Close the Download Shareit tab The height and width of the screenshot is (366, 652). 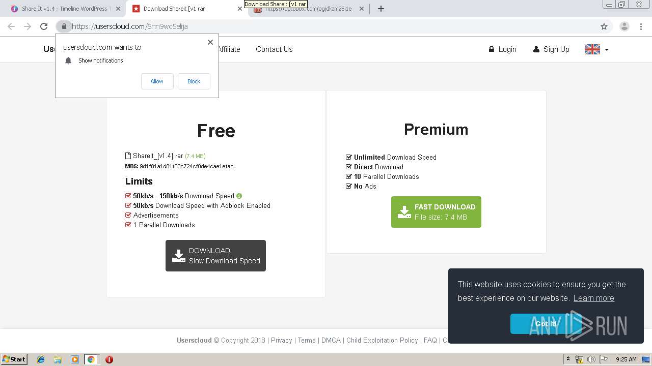(239, 9)
